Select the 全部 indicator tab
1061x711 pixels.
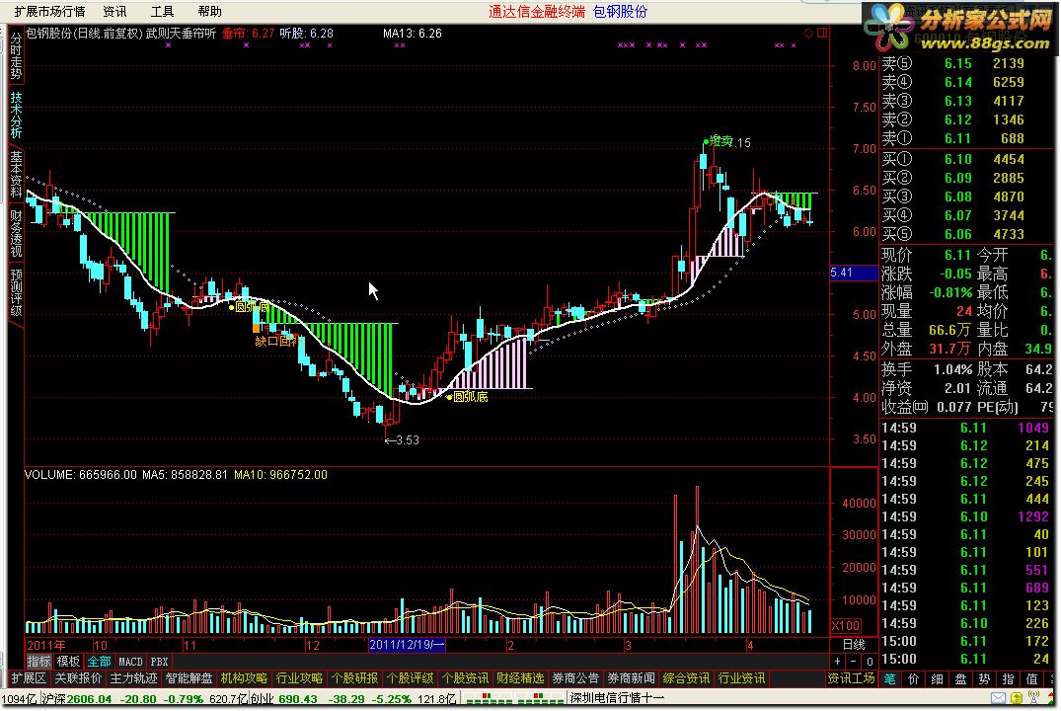click(99, 662)
